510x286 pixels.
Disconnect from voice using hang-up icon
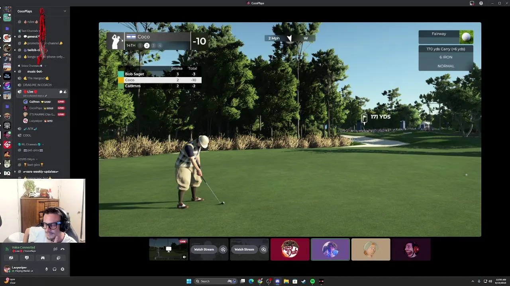coord(63,249)
